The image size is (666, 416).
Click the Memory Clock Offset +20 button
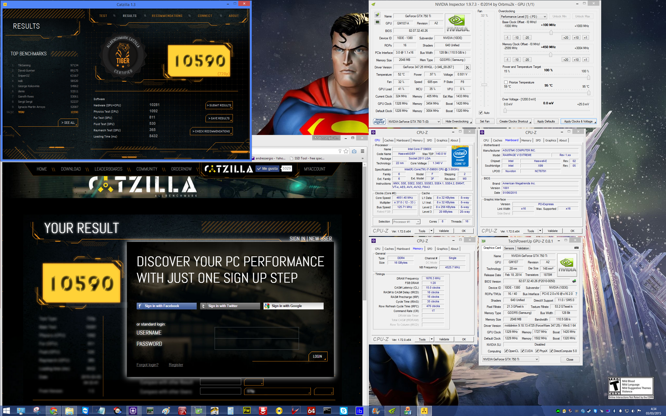(566, 60)
